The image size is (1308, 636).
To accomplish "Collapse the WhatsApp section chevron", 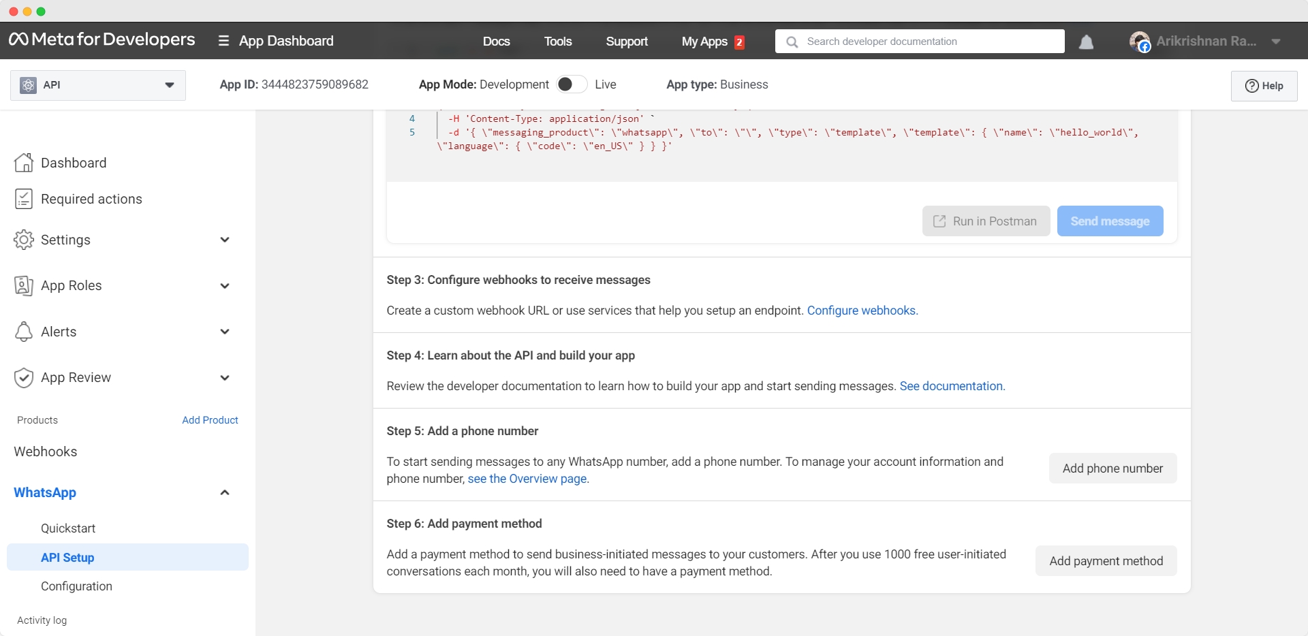I will point(225,492).
